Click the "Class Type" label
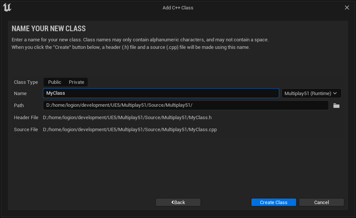The height and width of the screenshot is (218, 356). [26, 82]
